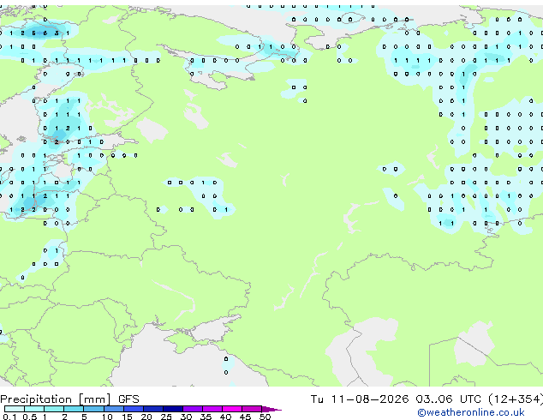Click the '03..06 UTC' time range text

[x=449, y=399]
